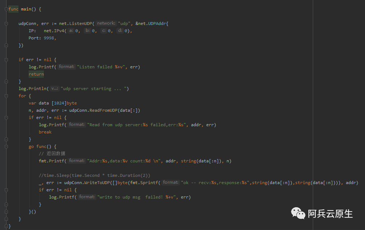Click the "udp server starting ..." string
Viewport: 365px width, 230px height.
(95, 89)
